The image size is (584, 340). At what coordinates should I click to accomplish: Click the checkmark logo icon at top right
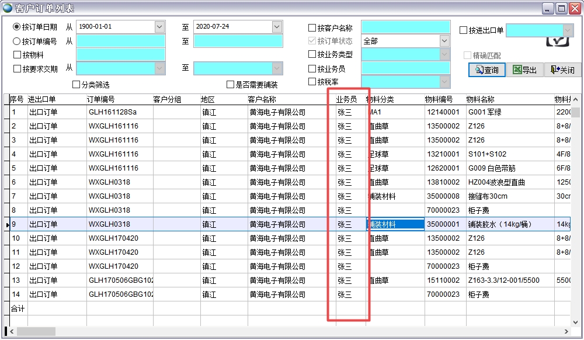pyautogui.click(x=557, y=41)
